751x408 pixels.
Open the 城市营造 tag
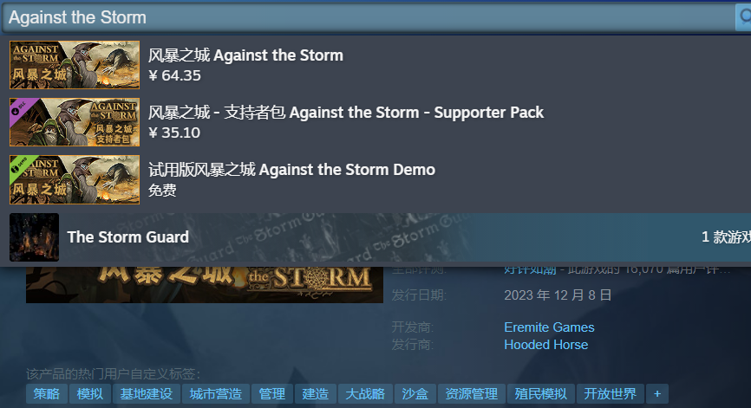click(x=216, y=393)
